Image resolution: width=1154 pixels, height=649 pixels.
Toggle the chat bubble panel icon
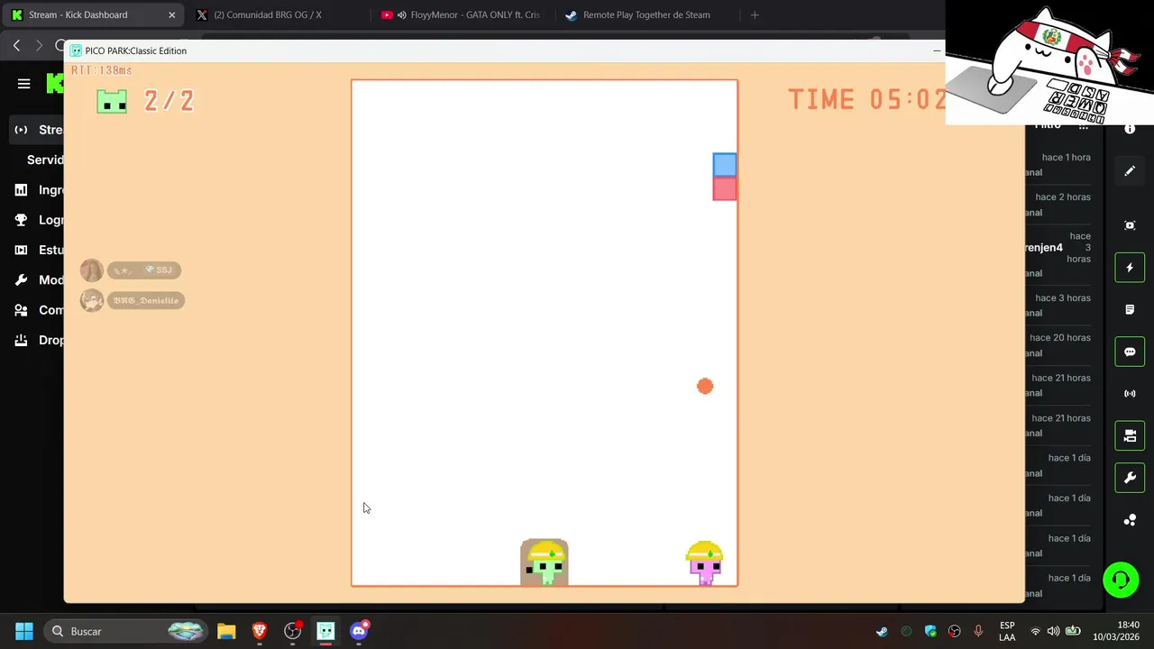(x=1130, y=352)
